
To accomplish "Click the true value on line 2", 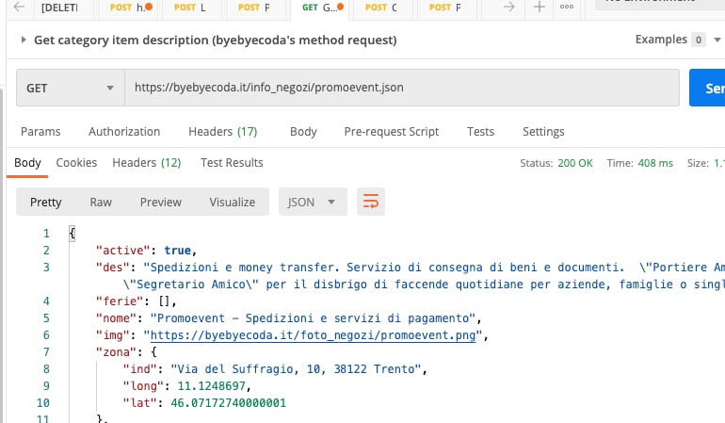I will click(178, 251).
